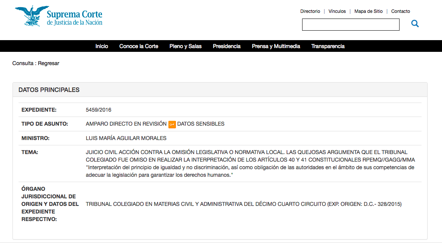Open the Conoce la Corte menu
Screen dimensions: 442x243
point(139,46)
